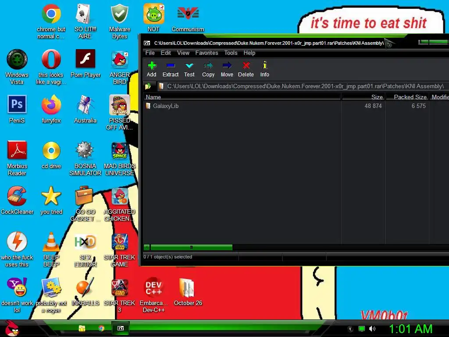Select 'who the fuck uses this' icon
449x337 pixels.
coord(17,249)
